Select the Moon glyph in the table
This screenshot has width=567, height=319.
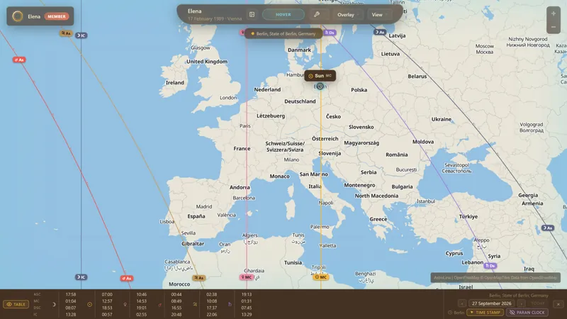(x=54, y=305)
